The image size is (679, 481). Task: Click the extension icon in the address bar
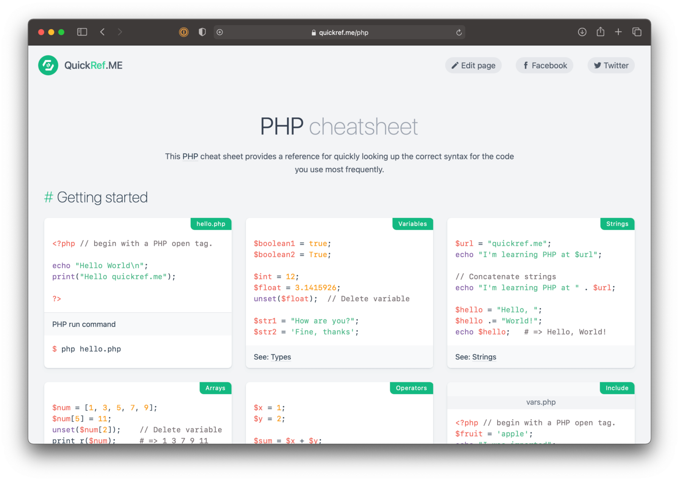tap(184, 32)
